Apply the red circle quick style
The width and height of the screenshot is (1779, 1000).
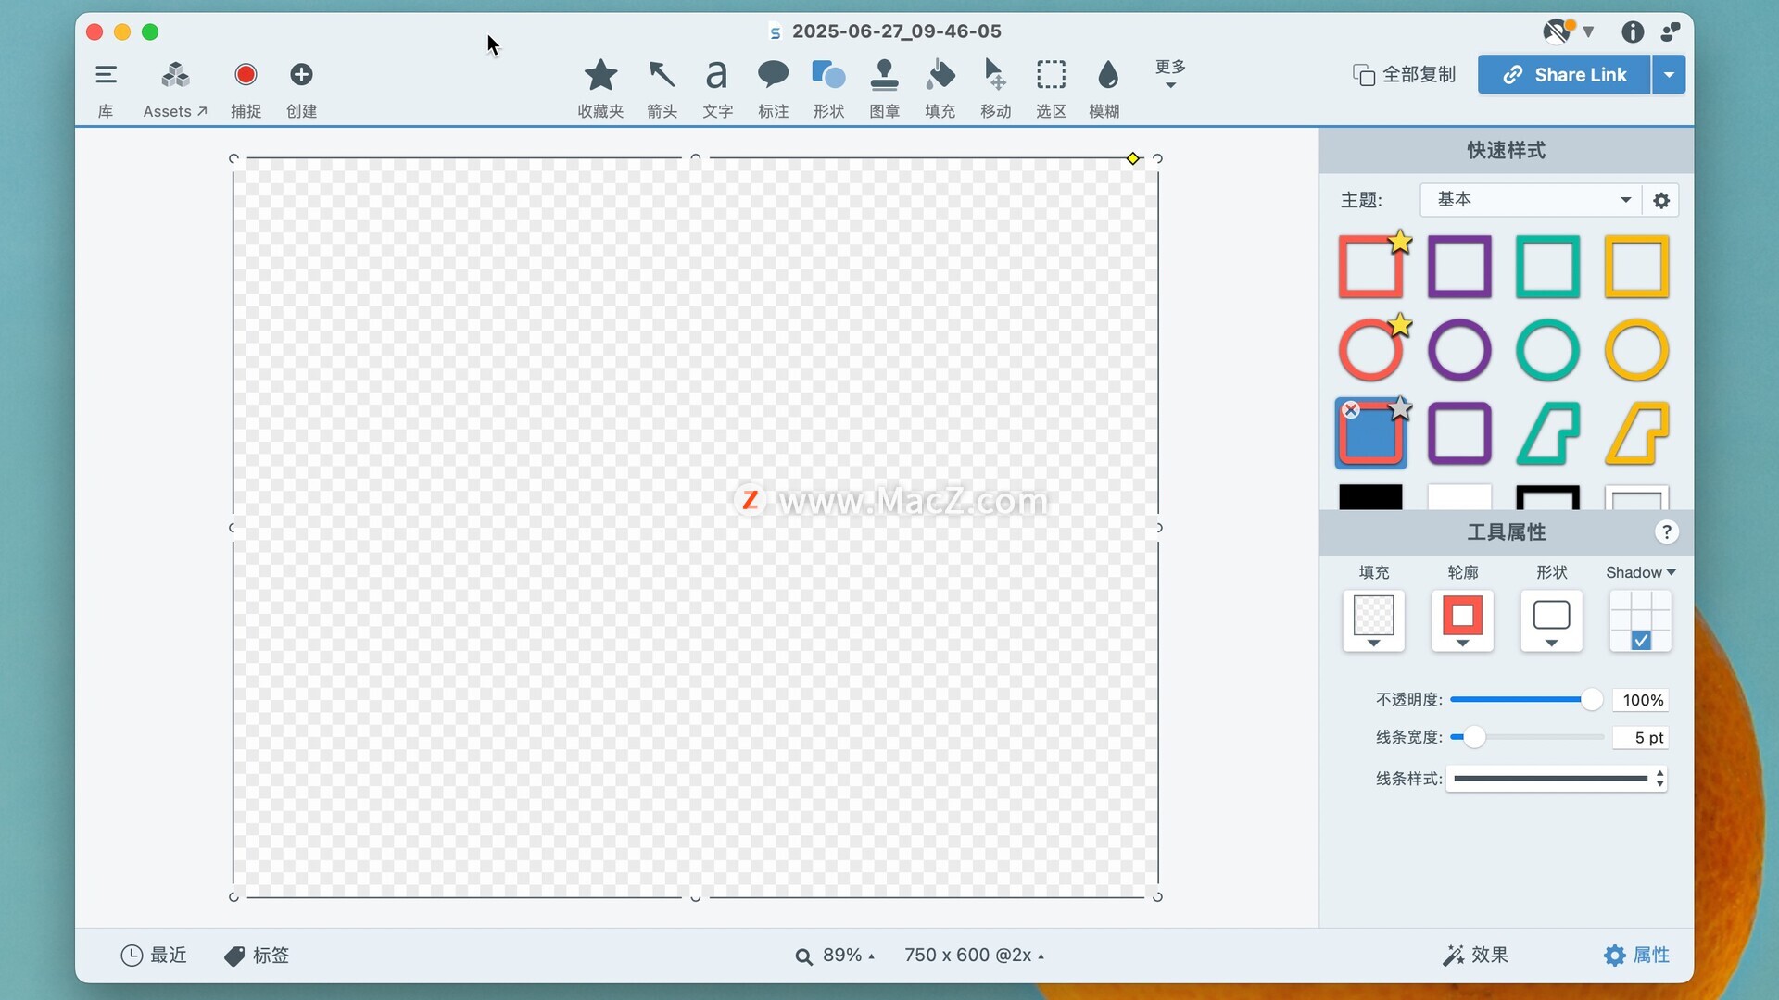click(1370, 350)
